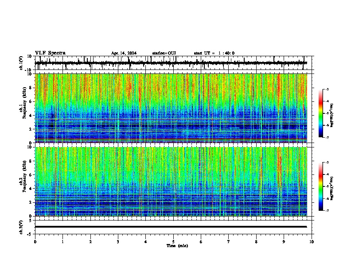Click the -7 label on the ch.2 color bar
The image size is (351, 271).
(327, 210)
